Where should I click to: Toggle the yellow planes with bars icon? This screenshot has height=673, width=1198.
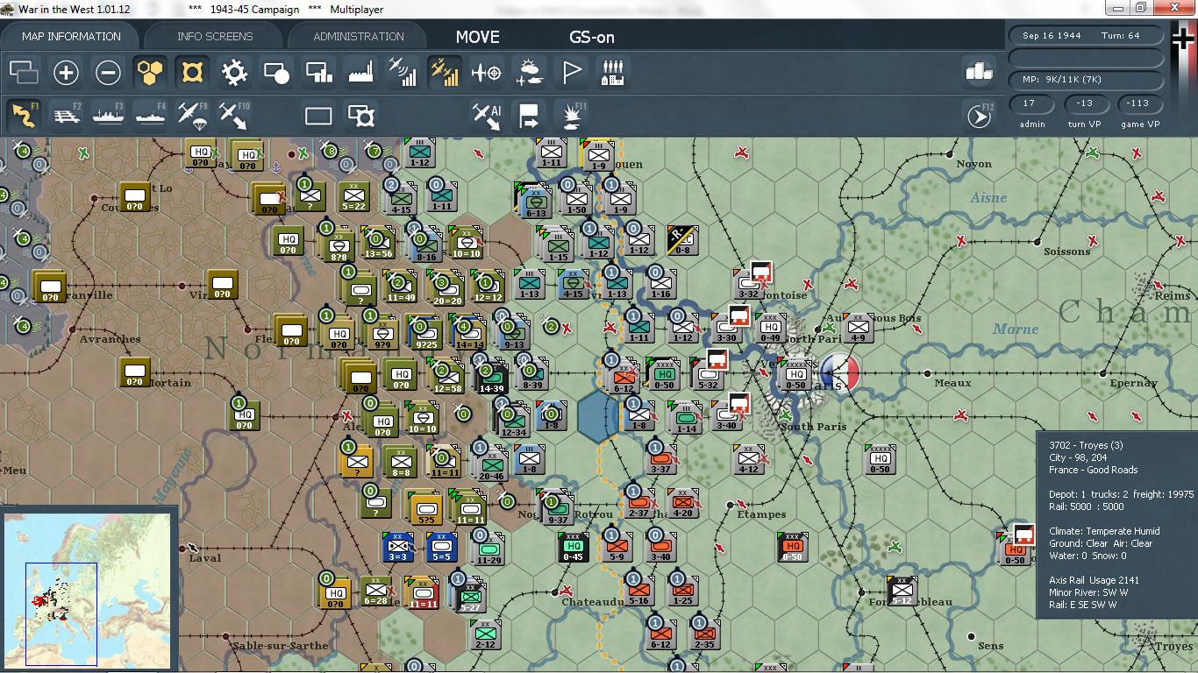pyautogui.click(x=445, y=73)
